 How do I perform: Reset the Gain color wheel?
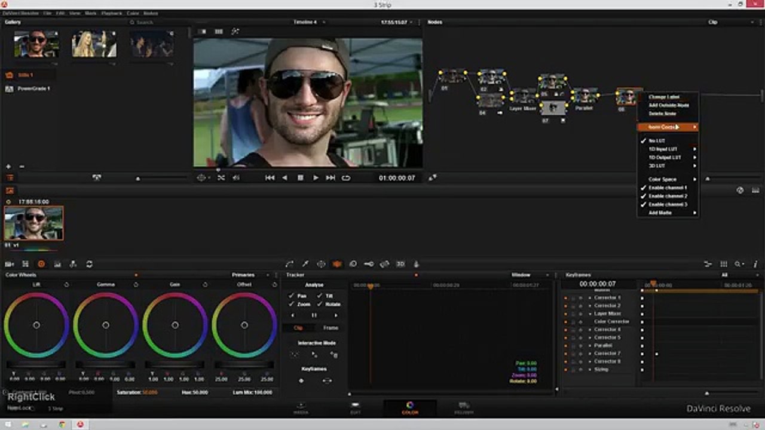205,285
